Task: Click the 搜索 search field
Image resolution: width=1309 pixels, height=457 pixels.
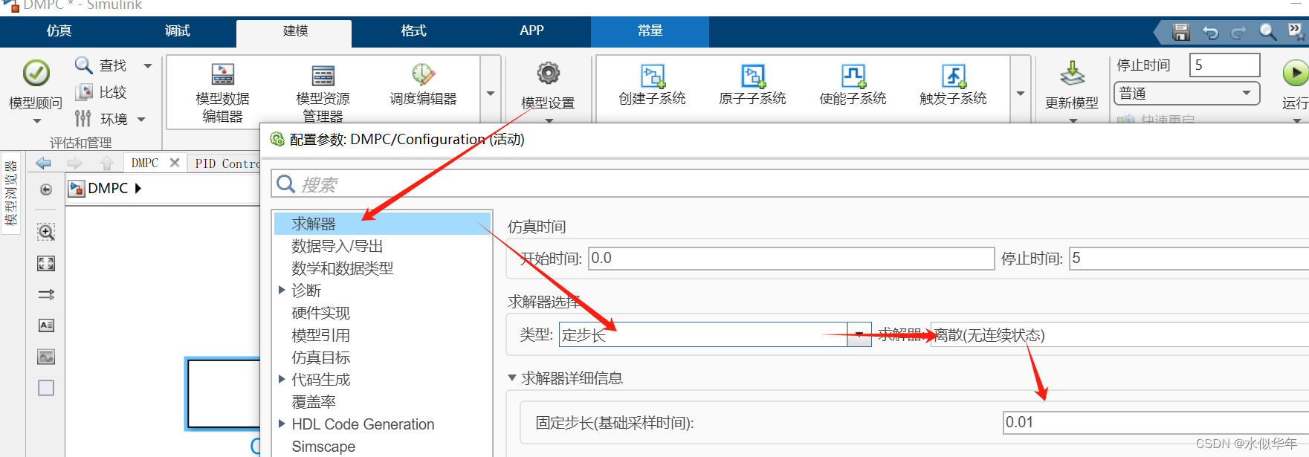Action: (x=790, y=184)
